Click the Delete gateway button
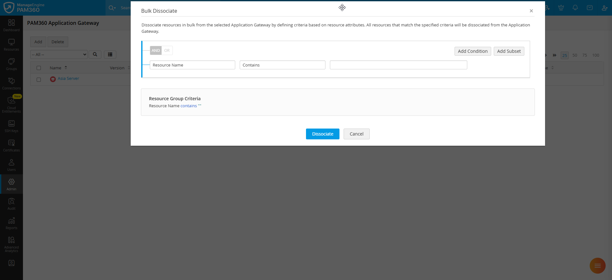The height and width of the screenshot is (280, 612). pyautogui.click(x=58, y=42)
